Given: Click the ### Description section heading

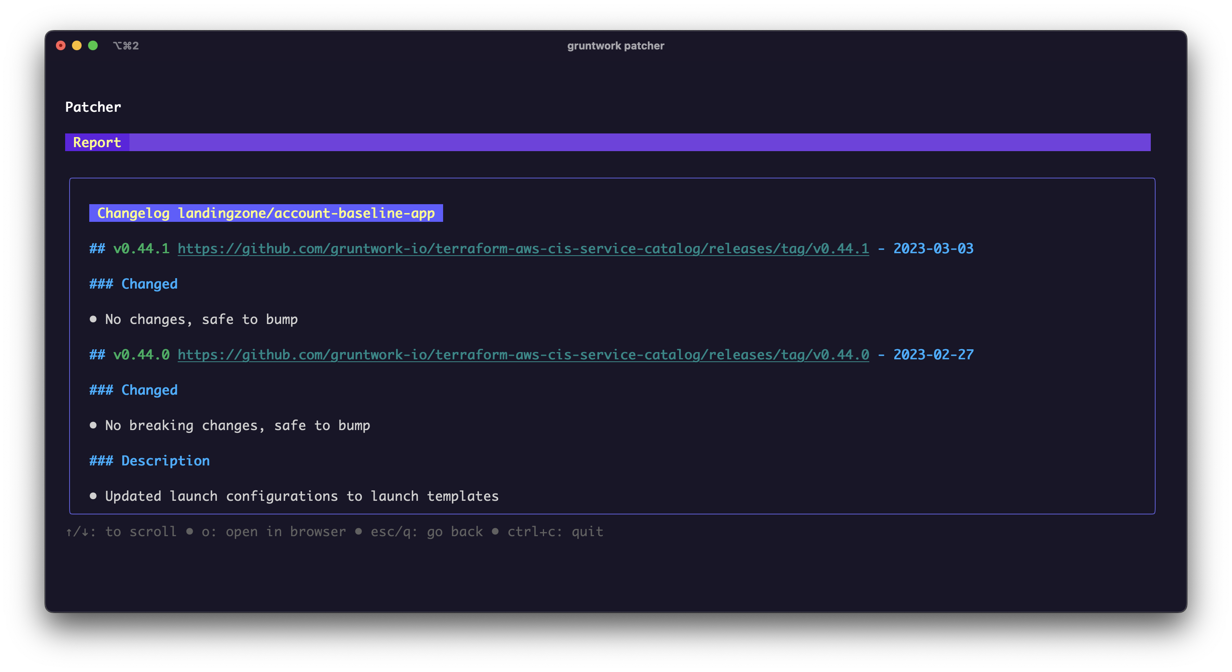Looking at the screenshot, I should [x=149, y=460].
